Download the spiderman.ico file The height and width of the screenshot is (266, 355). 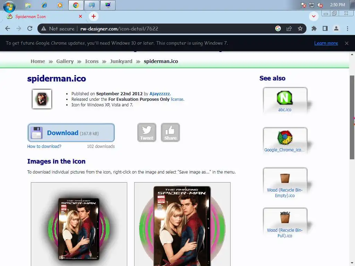(71, 133)
